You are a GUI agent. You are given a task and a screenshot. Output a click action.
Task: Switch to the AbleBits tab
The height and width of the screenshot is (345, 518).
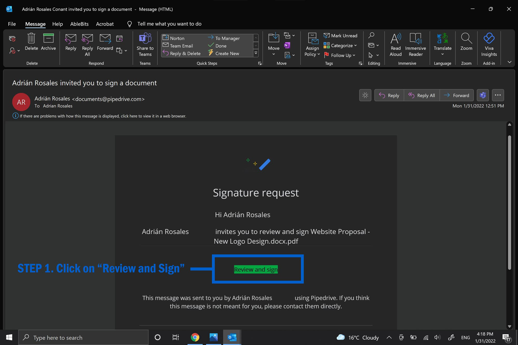[x=79, y=24]
